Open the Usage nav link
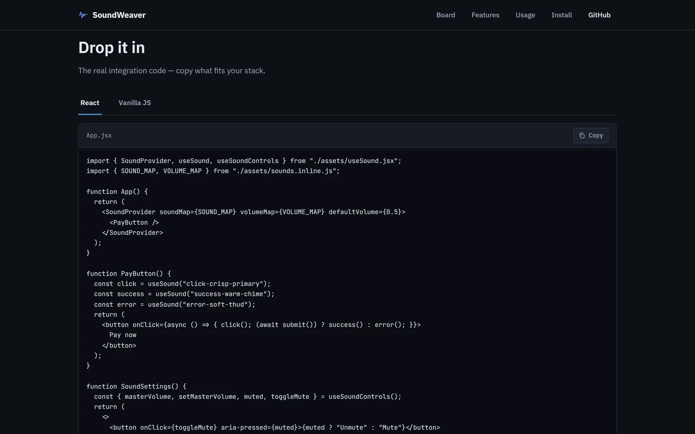Viewport: 695px width, 434px height. 525,15
